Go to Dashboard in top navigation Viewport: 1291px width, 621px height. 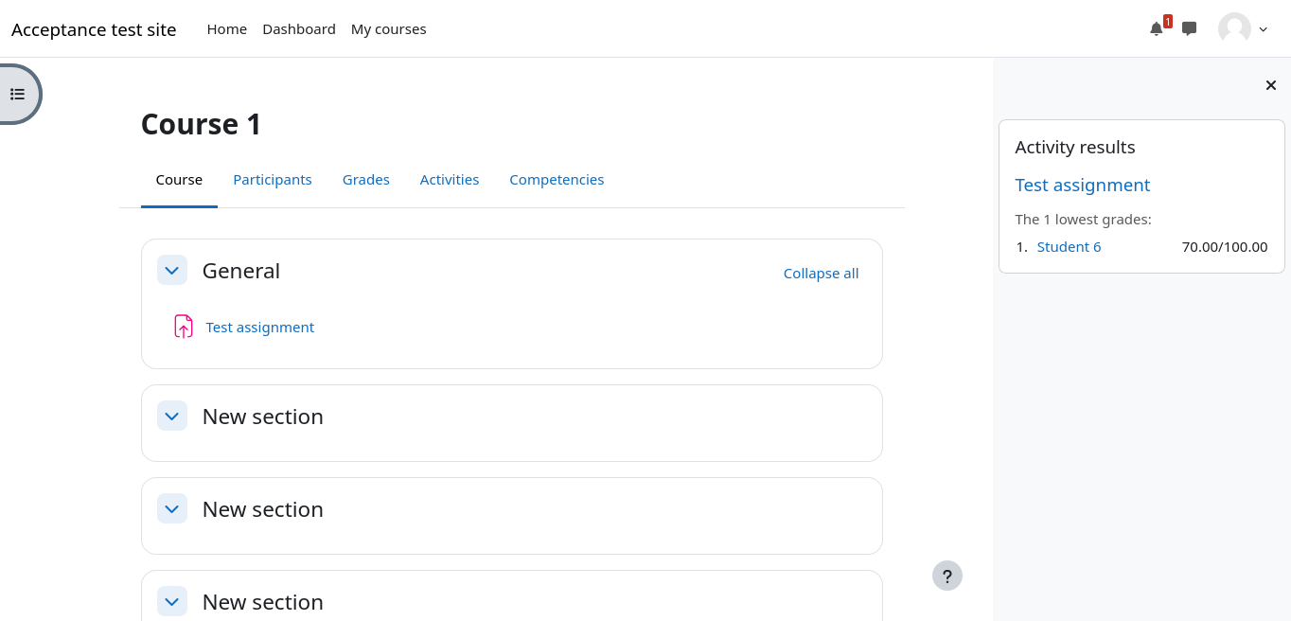(299, 29)
